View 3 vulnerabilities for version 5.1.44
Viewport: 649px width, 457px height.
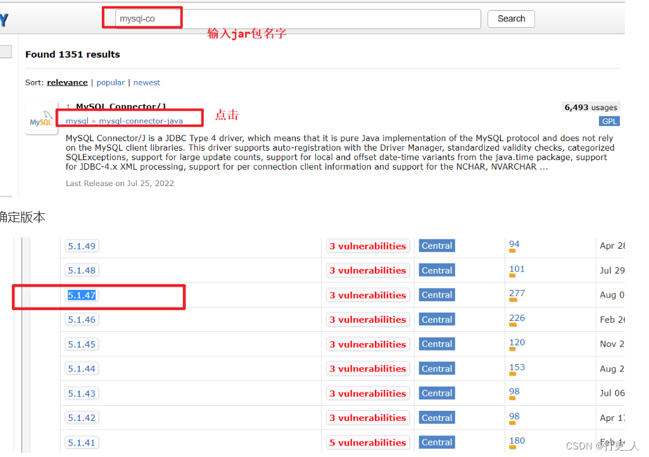coord(367,369)
